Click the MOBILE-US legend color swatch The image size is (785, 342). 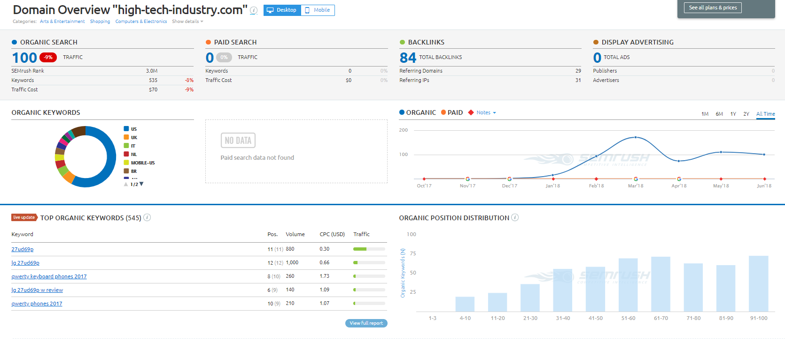pyautogui.click(x=126, y=163)
